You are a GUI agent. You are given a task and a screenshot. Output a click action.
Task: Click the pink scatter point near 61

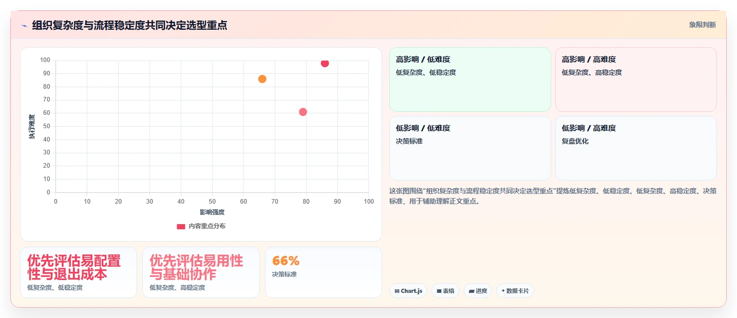[x=303, y=112]
